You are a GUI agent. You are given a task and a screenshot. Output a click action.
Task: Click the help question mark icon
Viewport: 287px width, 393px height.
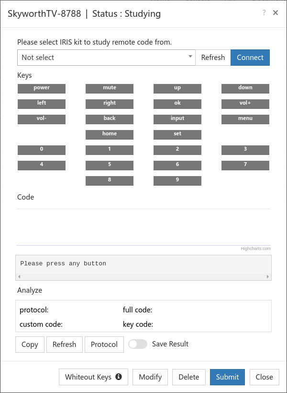(264, 13)
